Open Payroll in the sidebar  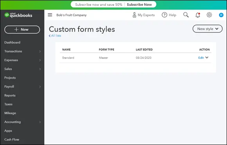click(9, 87)
